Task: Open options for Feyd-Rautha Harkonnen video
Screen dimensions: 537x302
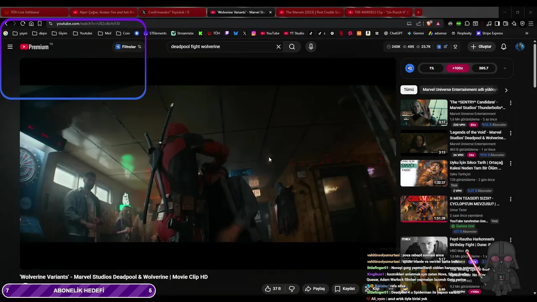Action: point(511,240)
